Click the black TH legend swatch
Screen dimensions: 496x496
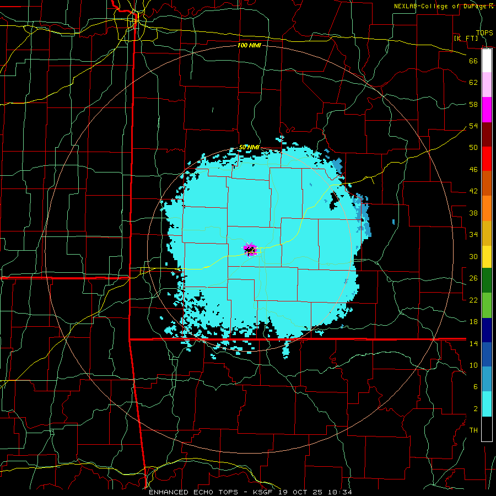pyautogui.click(x=487, y=429)
